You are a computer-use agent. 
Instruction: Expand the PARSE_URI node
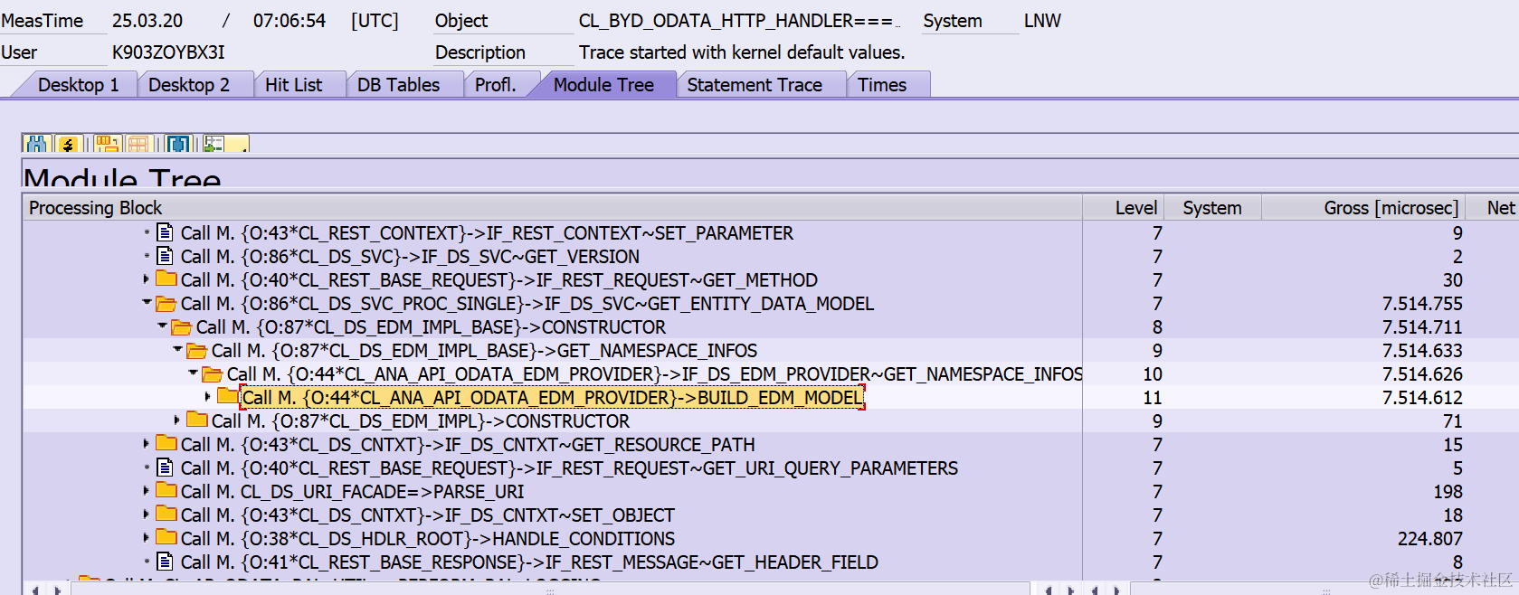[x=147, y=491]
